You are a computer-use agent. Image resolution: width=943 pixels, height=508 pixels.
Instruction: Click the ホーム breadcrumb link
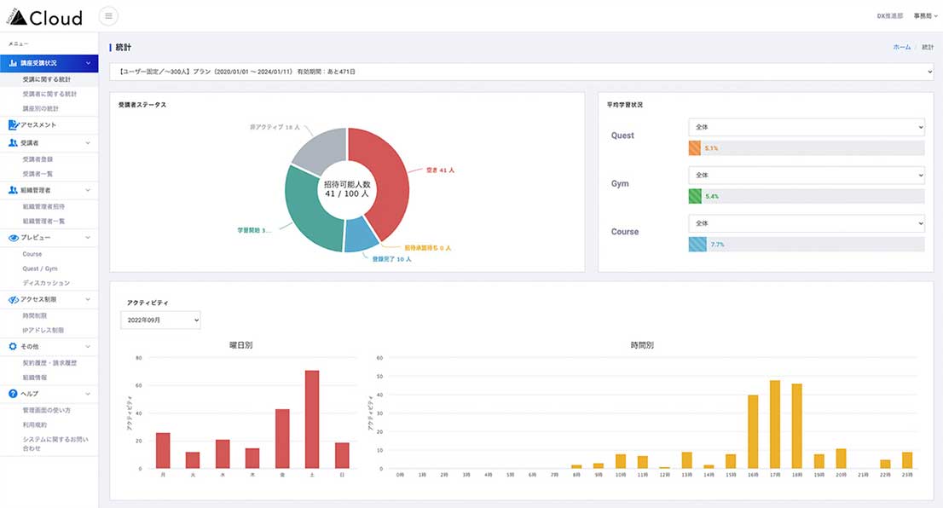(901, 47)
